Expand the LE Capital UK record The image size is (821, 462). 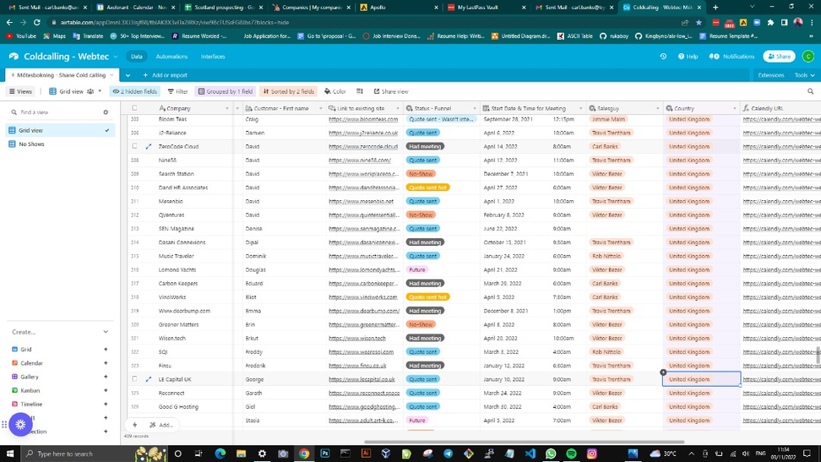click(148, 379)
